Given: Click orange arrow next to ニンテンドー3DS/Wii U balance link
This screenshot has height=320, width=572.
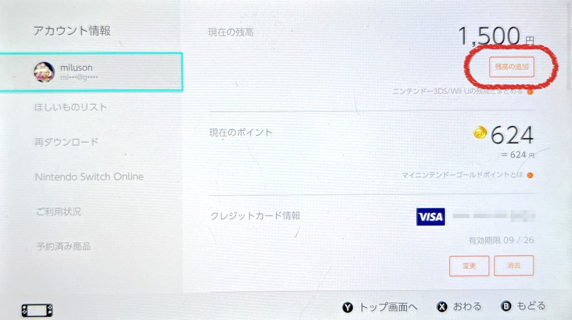Looking at the screenshot, I should tap(530, 92).
